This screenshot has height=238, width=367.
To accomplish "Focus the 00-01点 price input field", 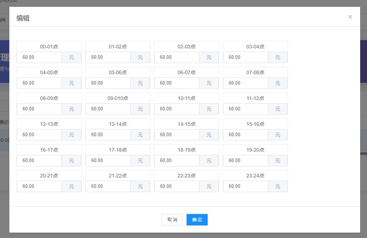I will point(39,57).
